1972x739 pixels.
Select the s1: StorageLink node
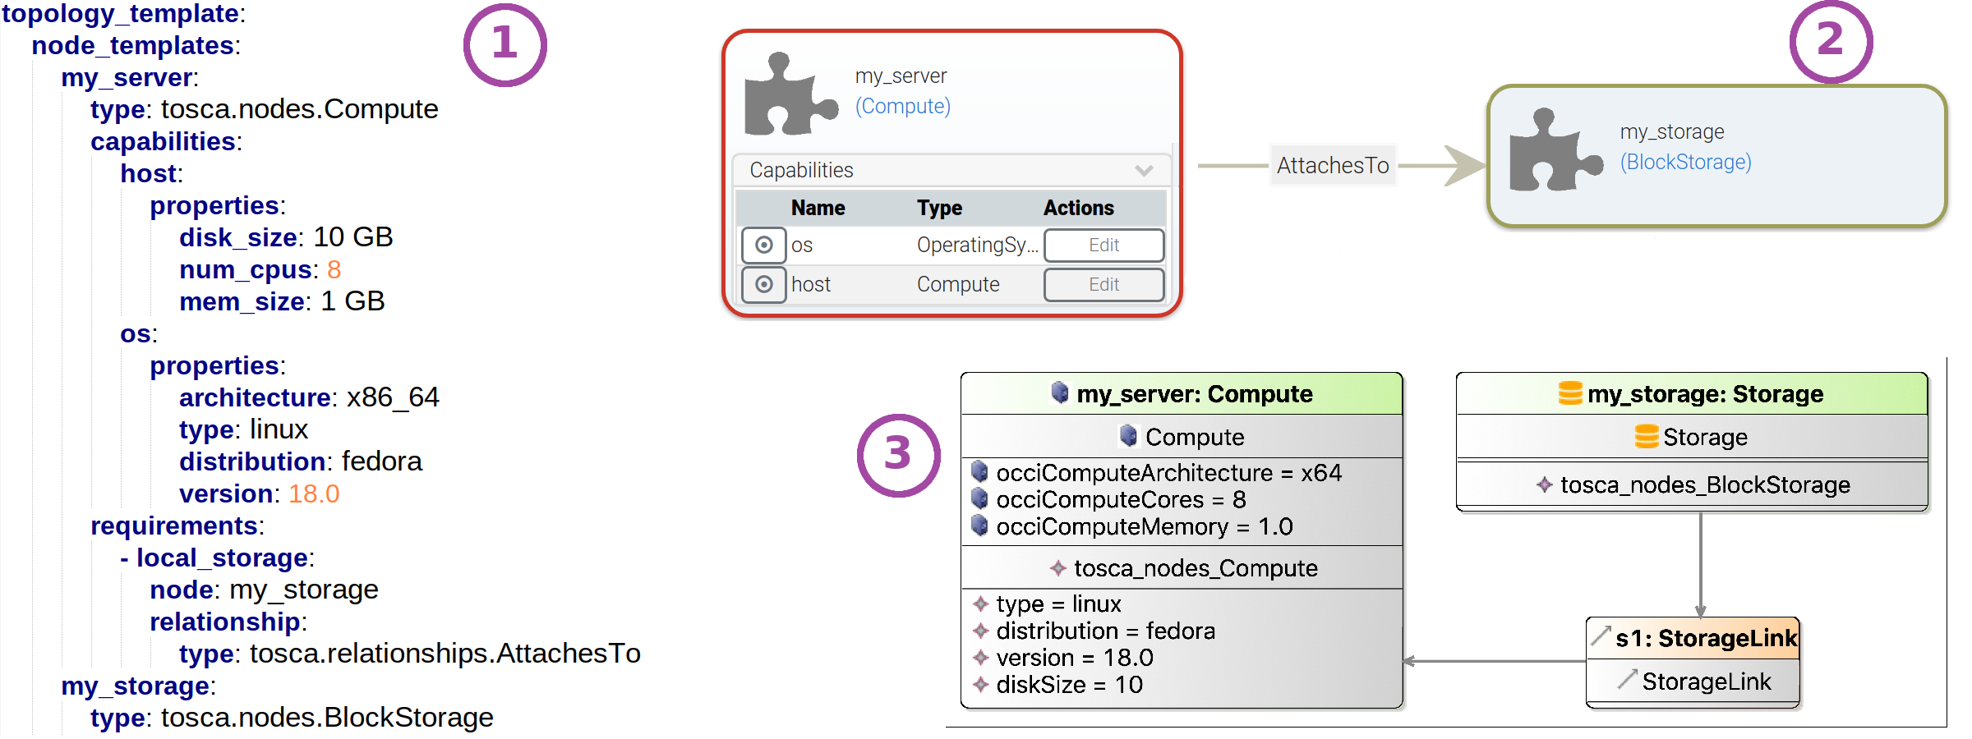pyautogui.click(x=1706, y=639)
